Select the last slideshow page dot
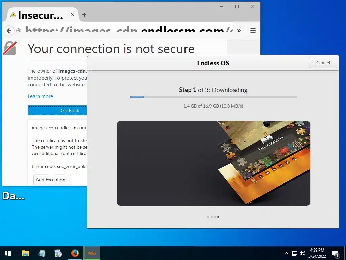 [x=218, y=217]
